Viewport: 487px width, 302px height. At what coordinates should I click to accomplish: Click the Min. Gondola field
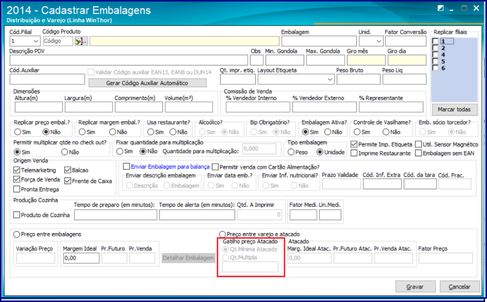[x=285, y=60]
